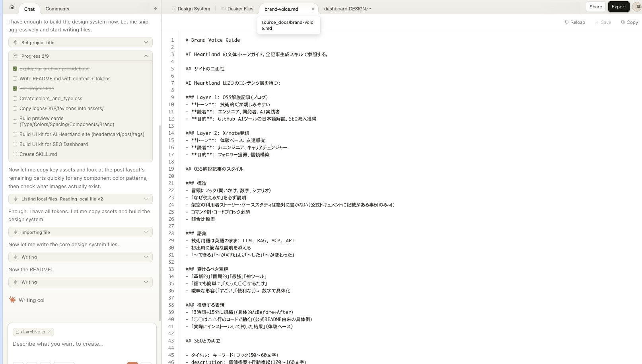Viewport: 642px width, 364px height.
Task: Click the Reload file button
Action: click(x=575, y=22)
